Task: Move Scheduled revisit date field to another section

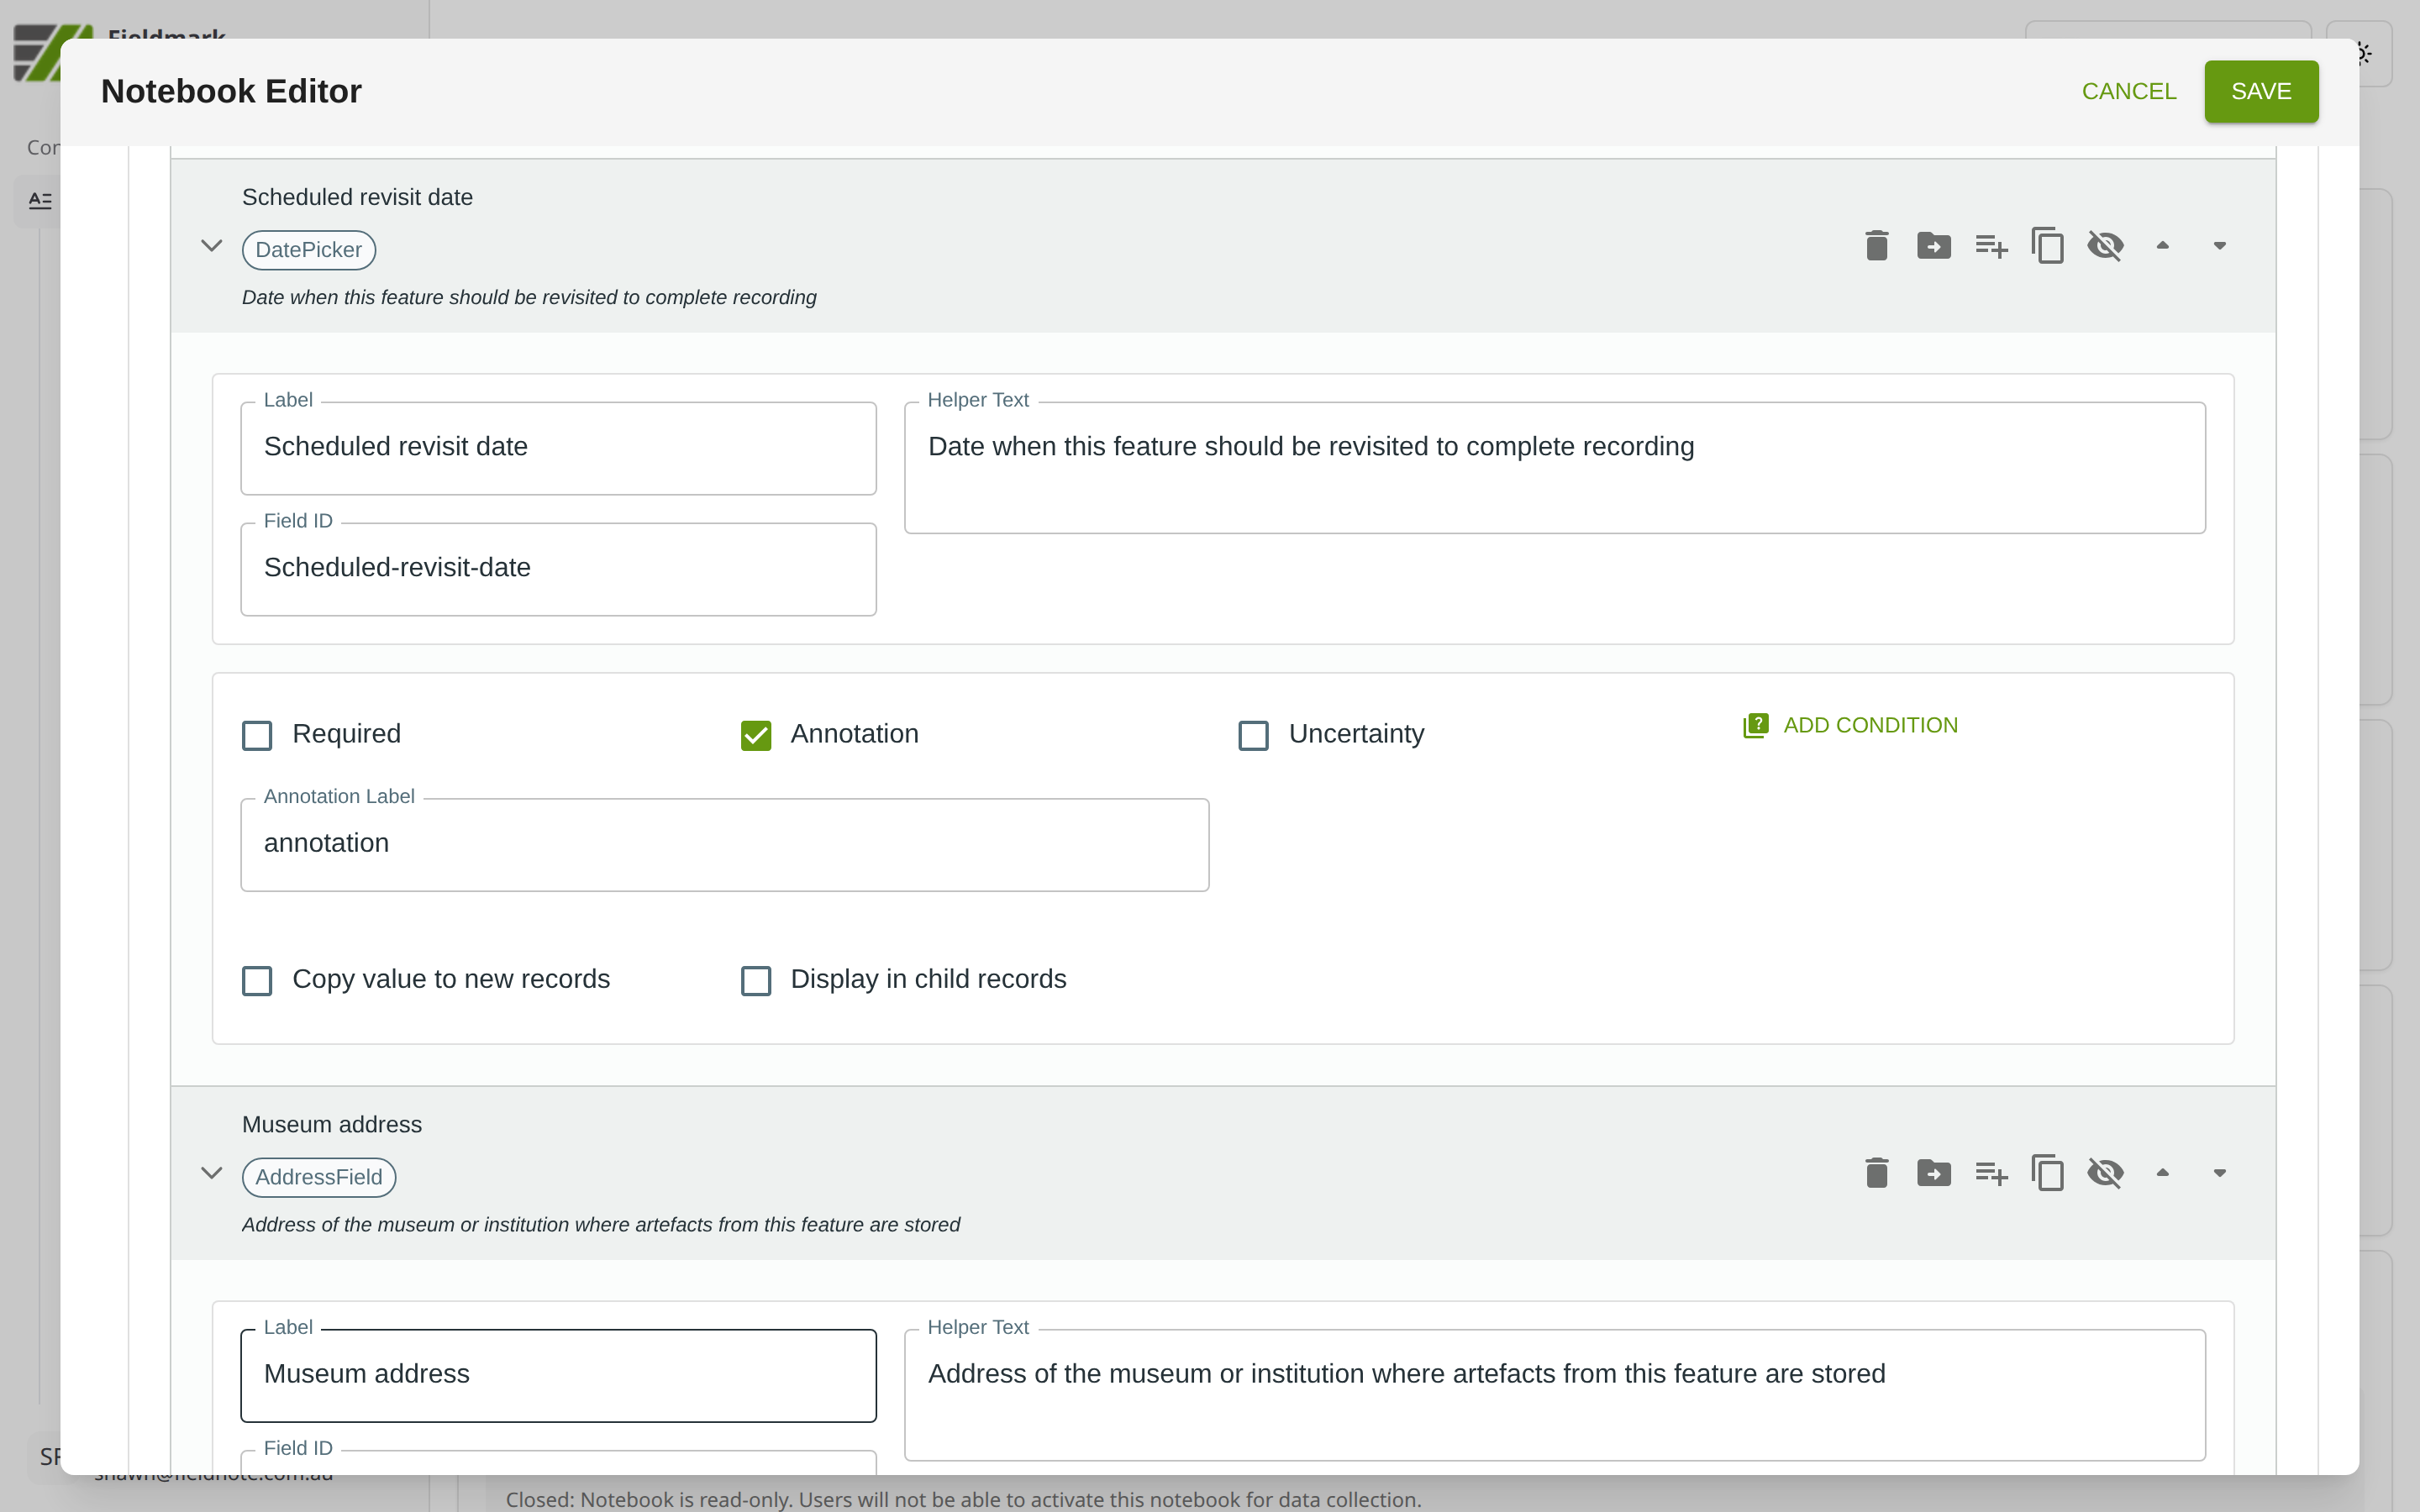Action: (x=1933, y=245)
